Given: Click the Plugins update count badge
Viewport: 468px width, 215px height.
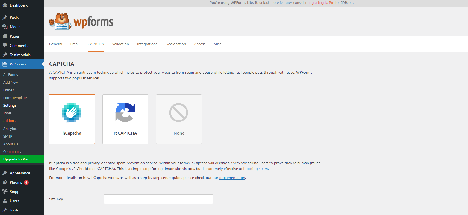Looking at the screenshot, I should tap(26, 183).
